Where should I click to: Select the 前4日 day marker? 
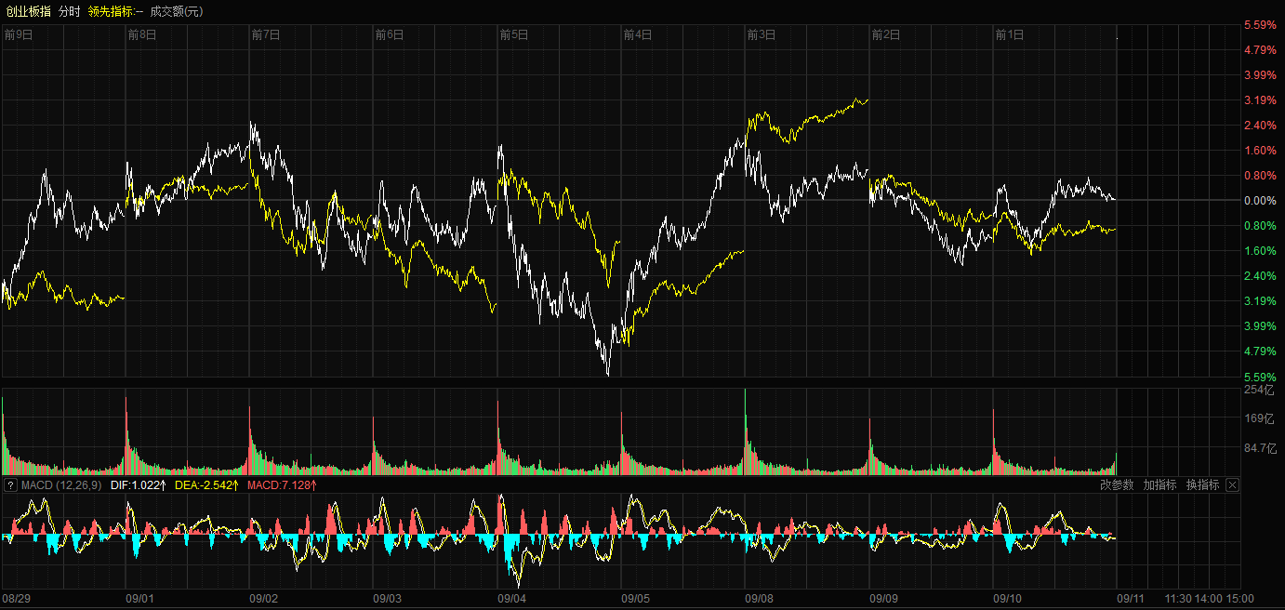638,34
